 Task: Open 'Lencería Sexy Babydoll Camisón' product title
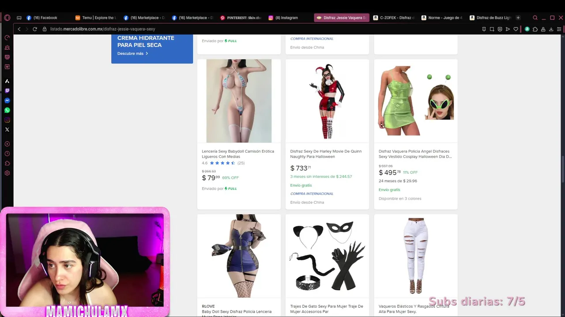coord(238,154)
